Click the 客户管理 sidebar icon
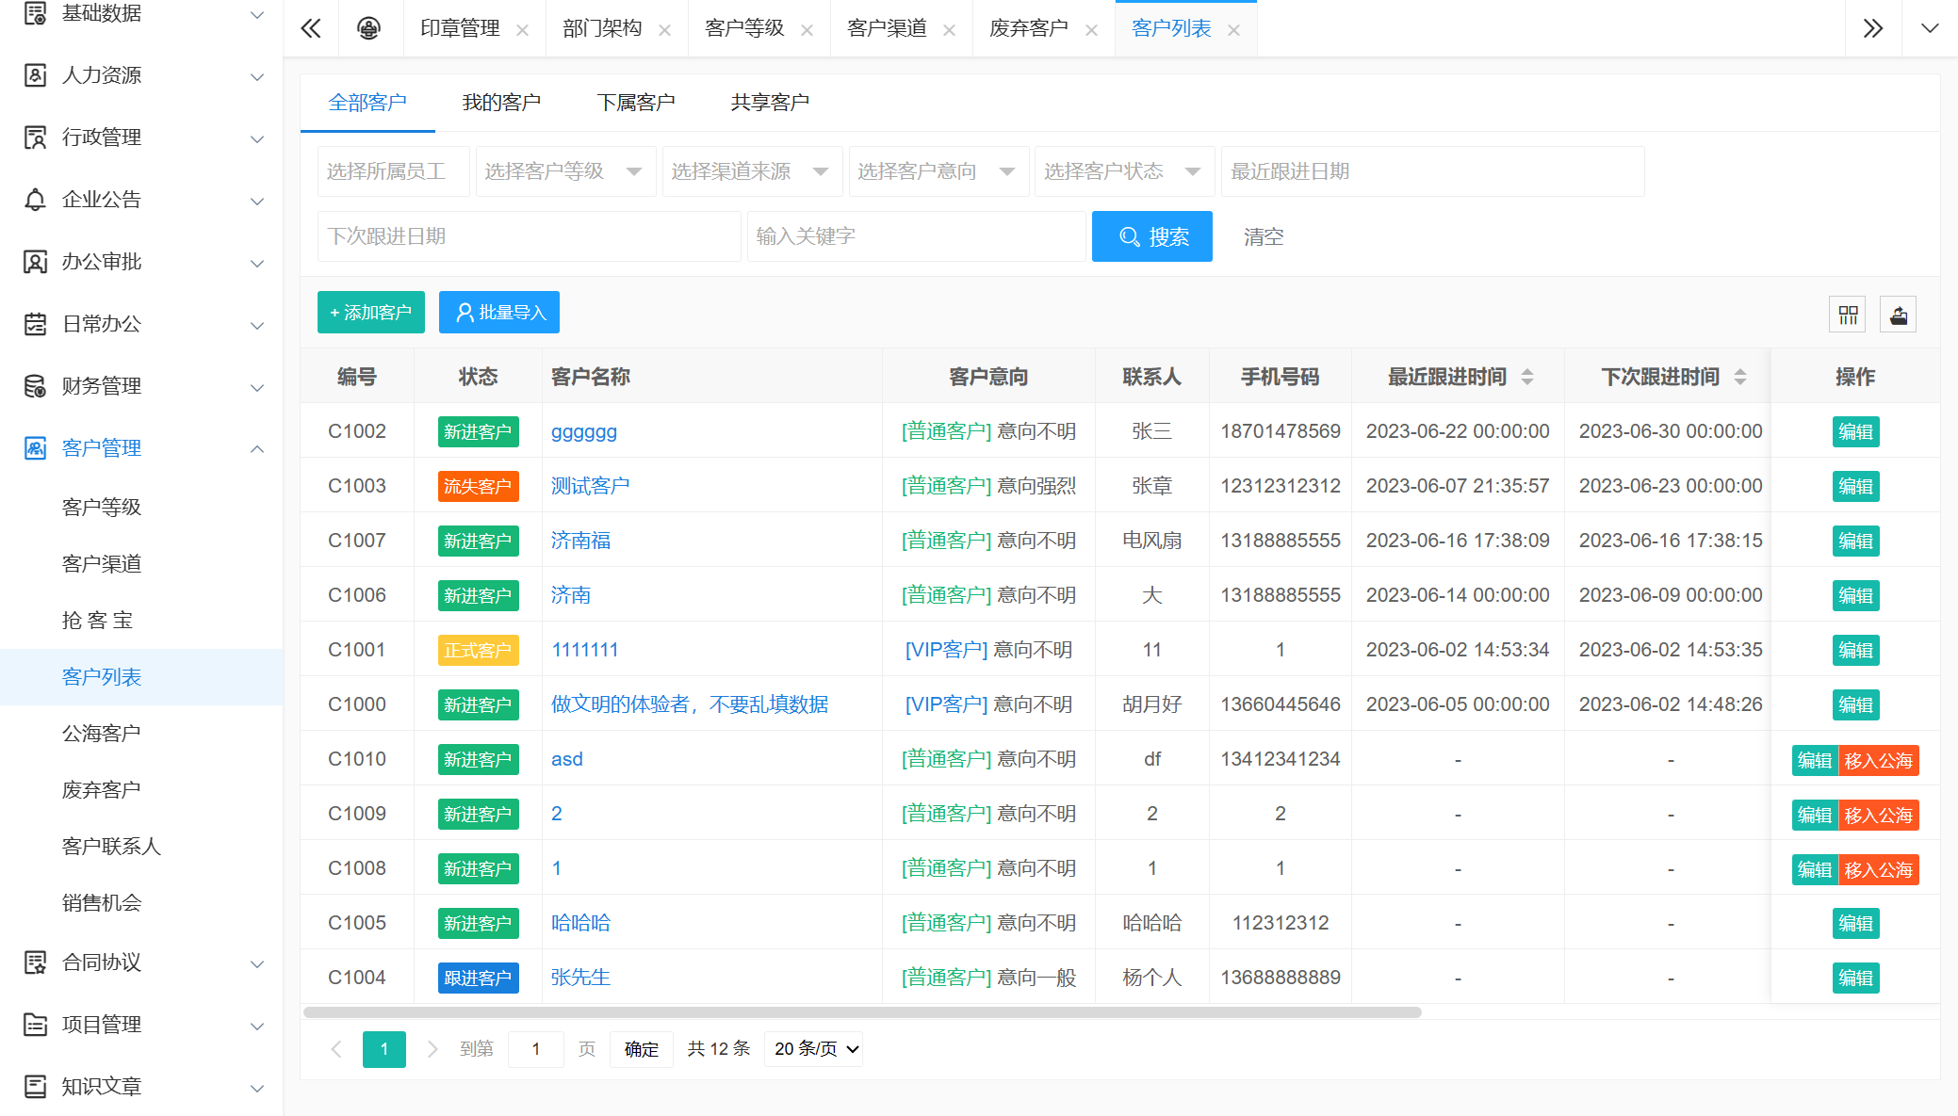 pyautogui.click(x=35, y=448)
